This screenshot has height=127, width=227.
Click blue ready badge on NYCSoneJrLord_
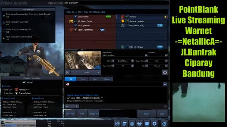click(x=160, y=25)
